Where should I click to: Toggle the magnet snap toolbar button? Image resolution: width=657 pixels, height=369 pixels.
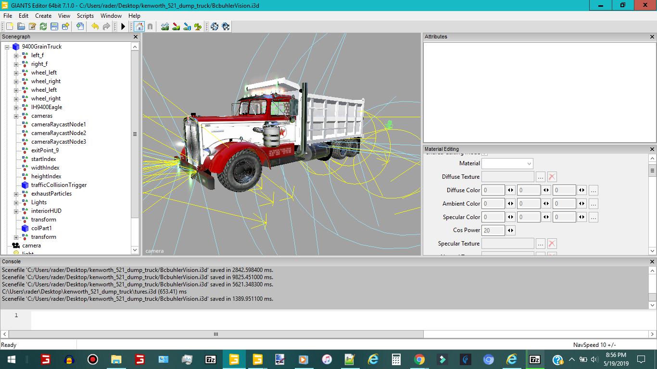[150, 26]
